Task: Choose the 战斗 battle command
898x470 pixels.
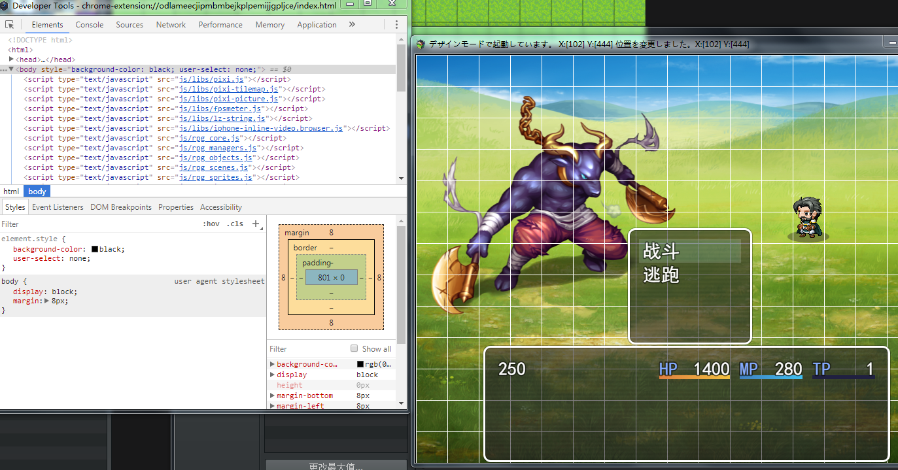Action: [x=689, y=251]
